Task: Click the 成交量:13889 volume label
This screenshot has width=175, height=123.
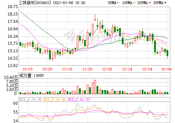Action: coord(31,75)
